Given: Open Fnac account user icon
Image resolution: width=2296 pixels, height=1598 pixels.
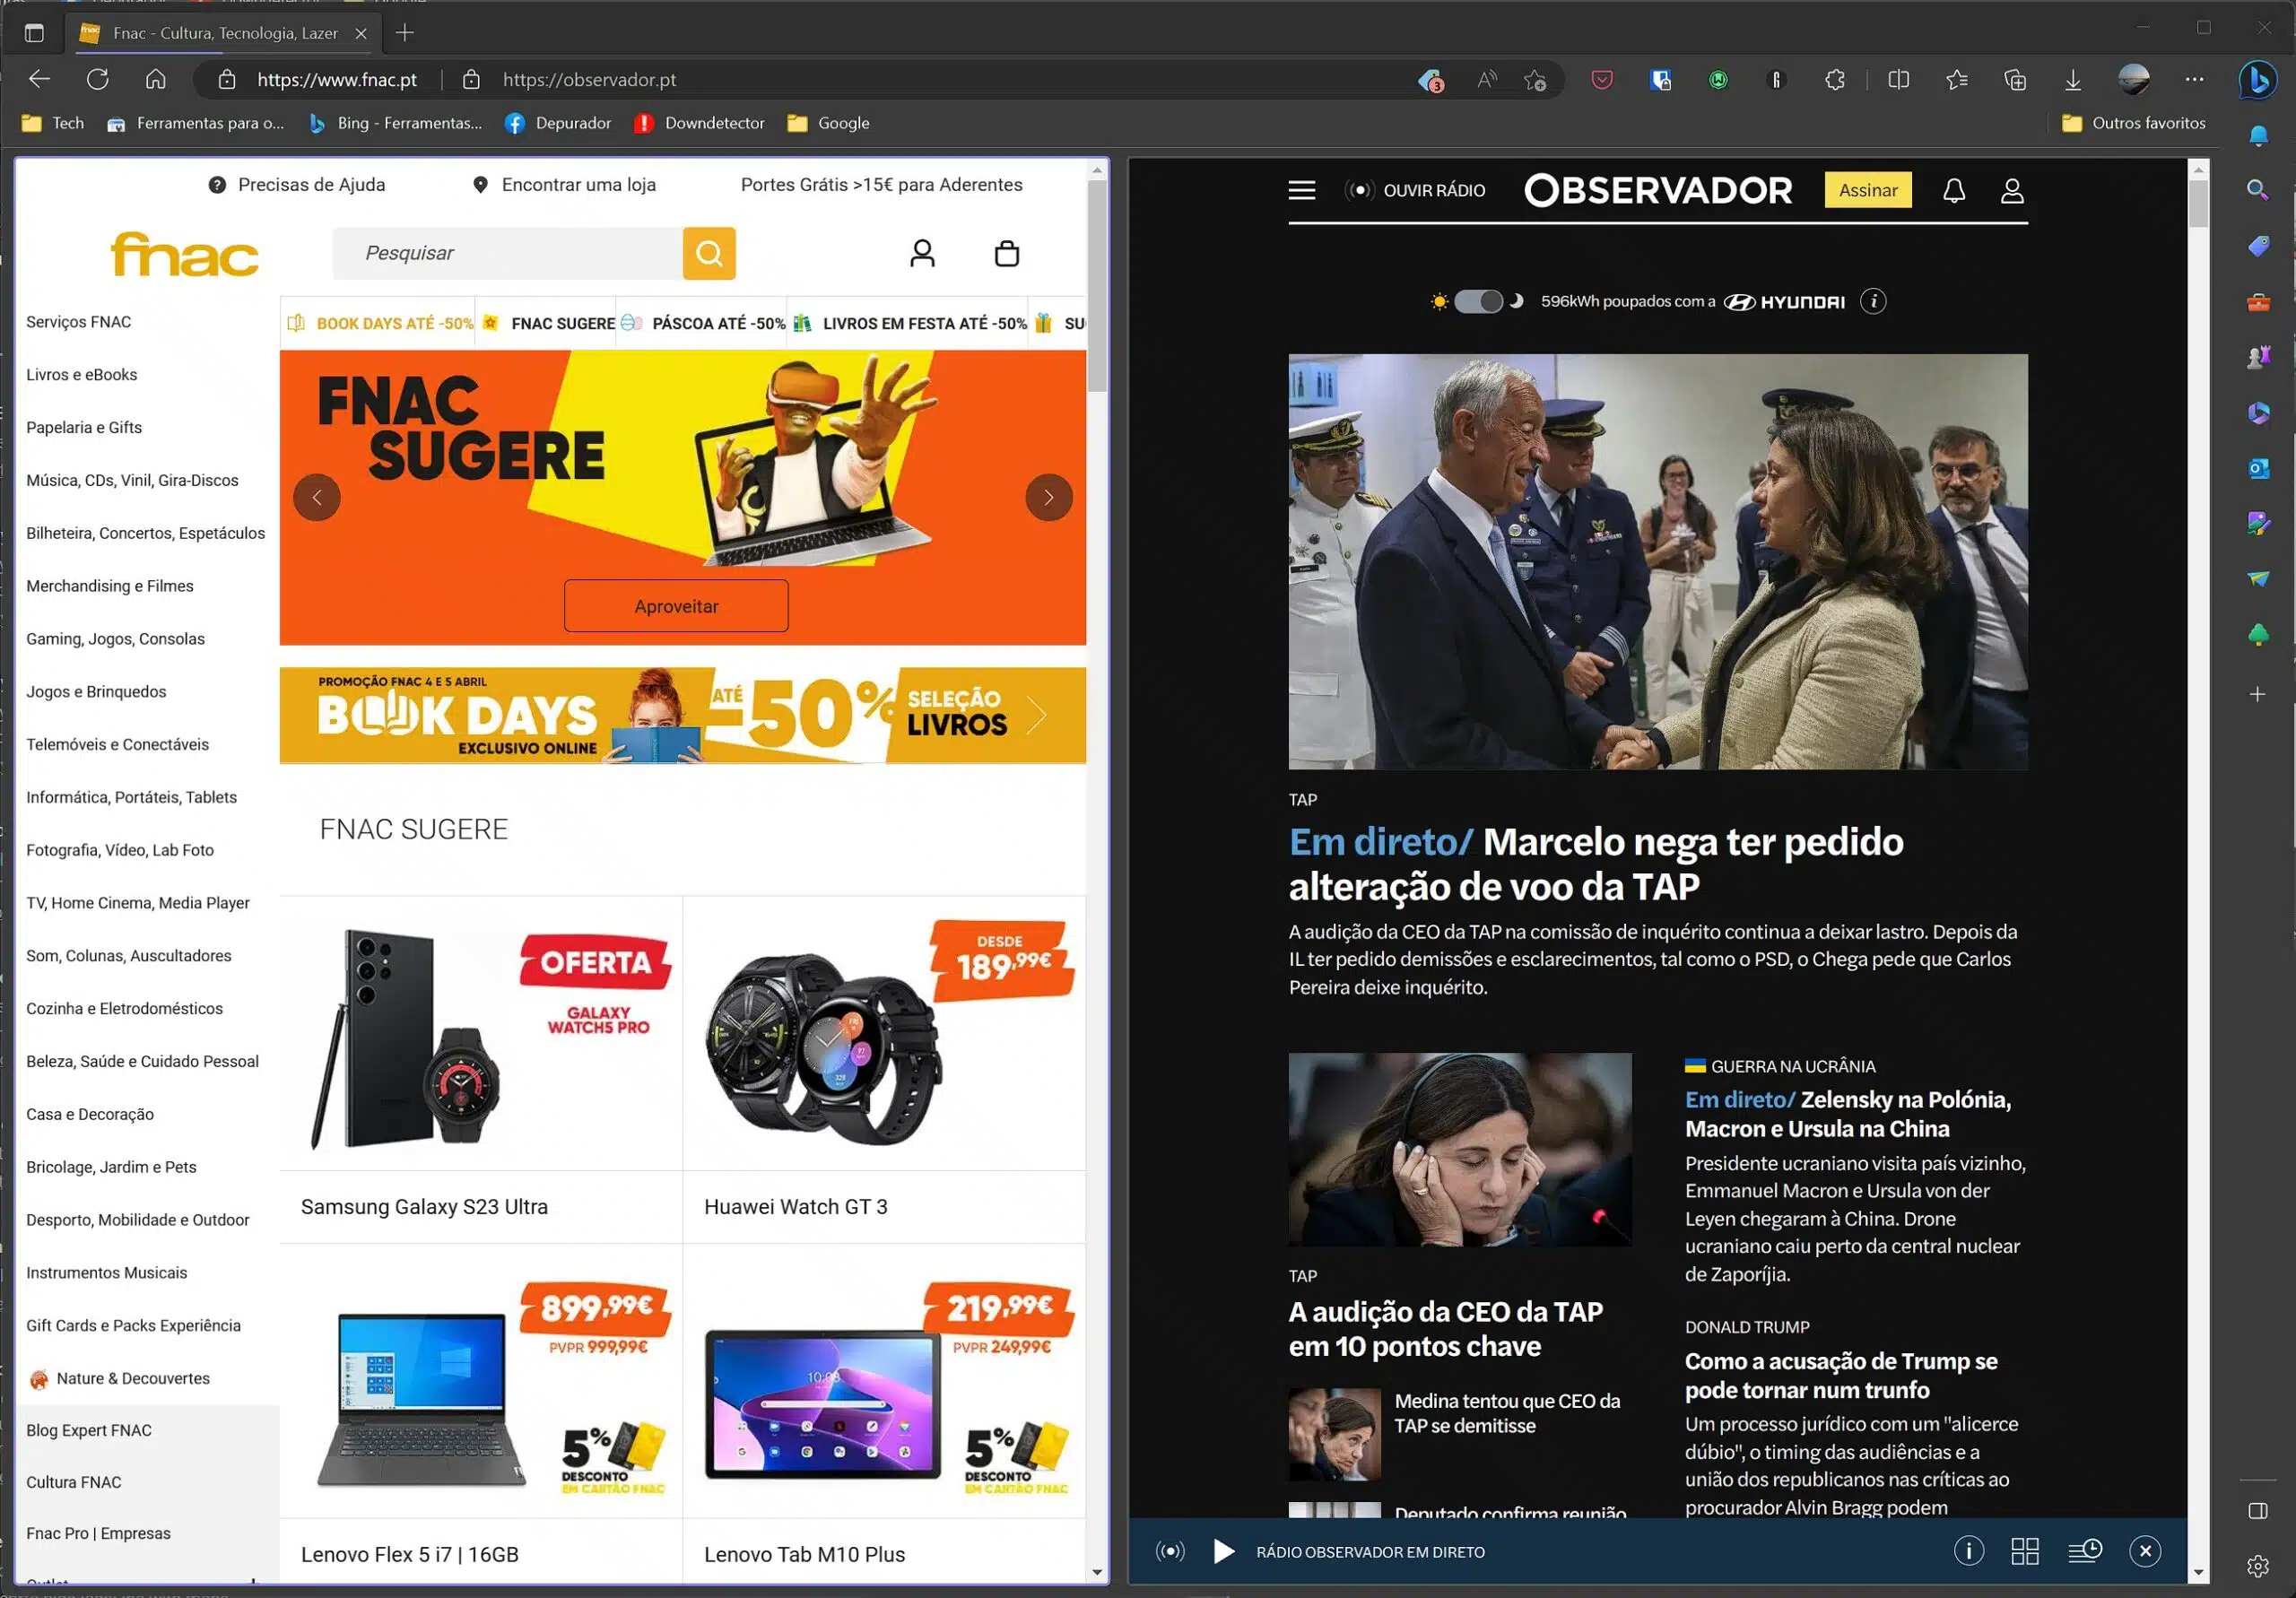Looking at the screenshot, I should click(x=922, y=253).
